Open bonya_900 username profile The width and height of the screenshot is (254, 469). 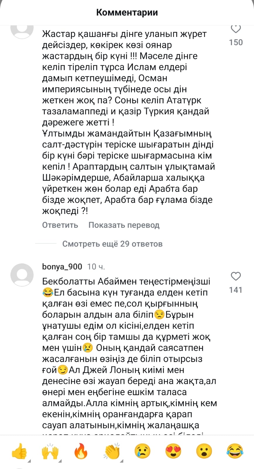[x=62, y=267]
